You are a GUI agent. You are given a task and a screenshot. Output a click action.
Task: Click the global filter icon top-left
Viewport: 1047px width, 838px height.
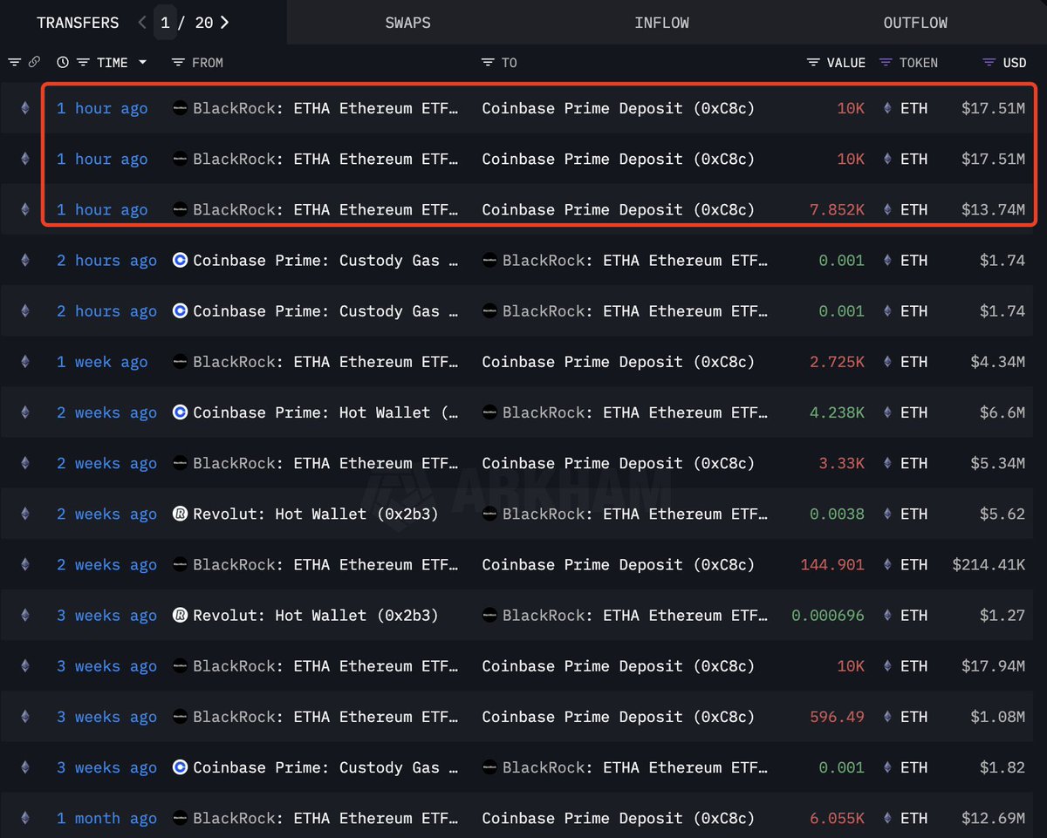pos(15,63)
